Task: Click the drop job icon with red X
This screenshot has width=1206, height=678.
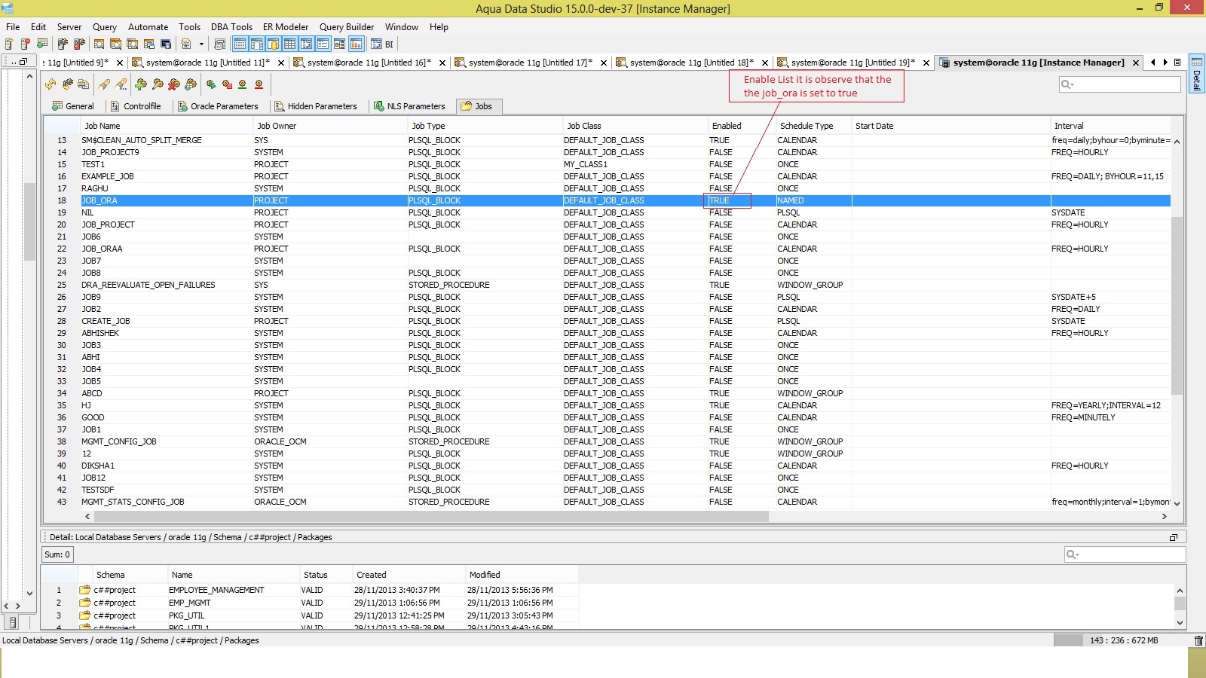Action: pos(174,84)
